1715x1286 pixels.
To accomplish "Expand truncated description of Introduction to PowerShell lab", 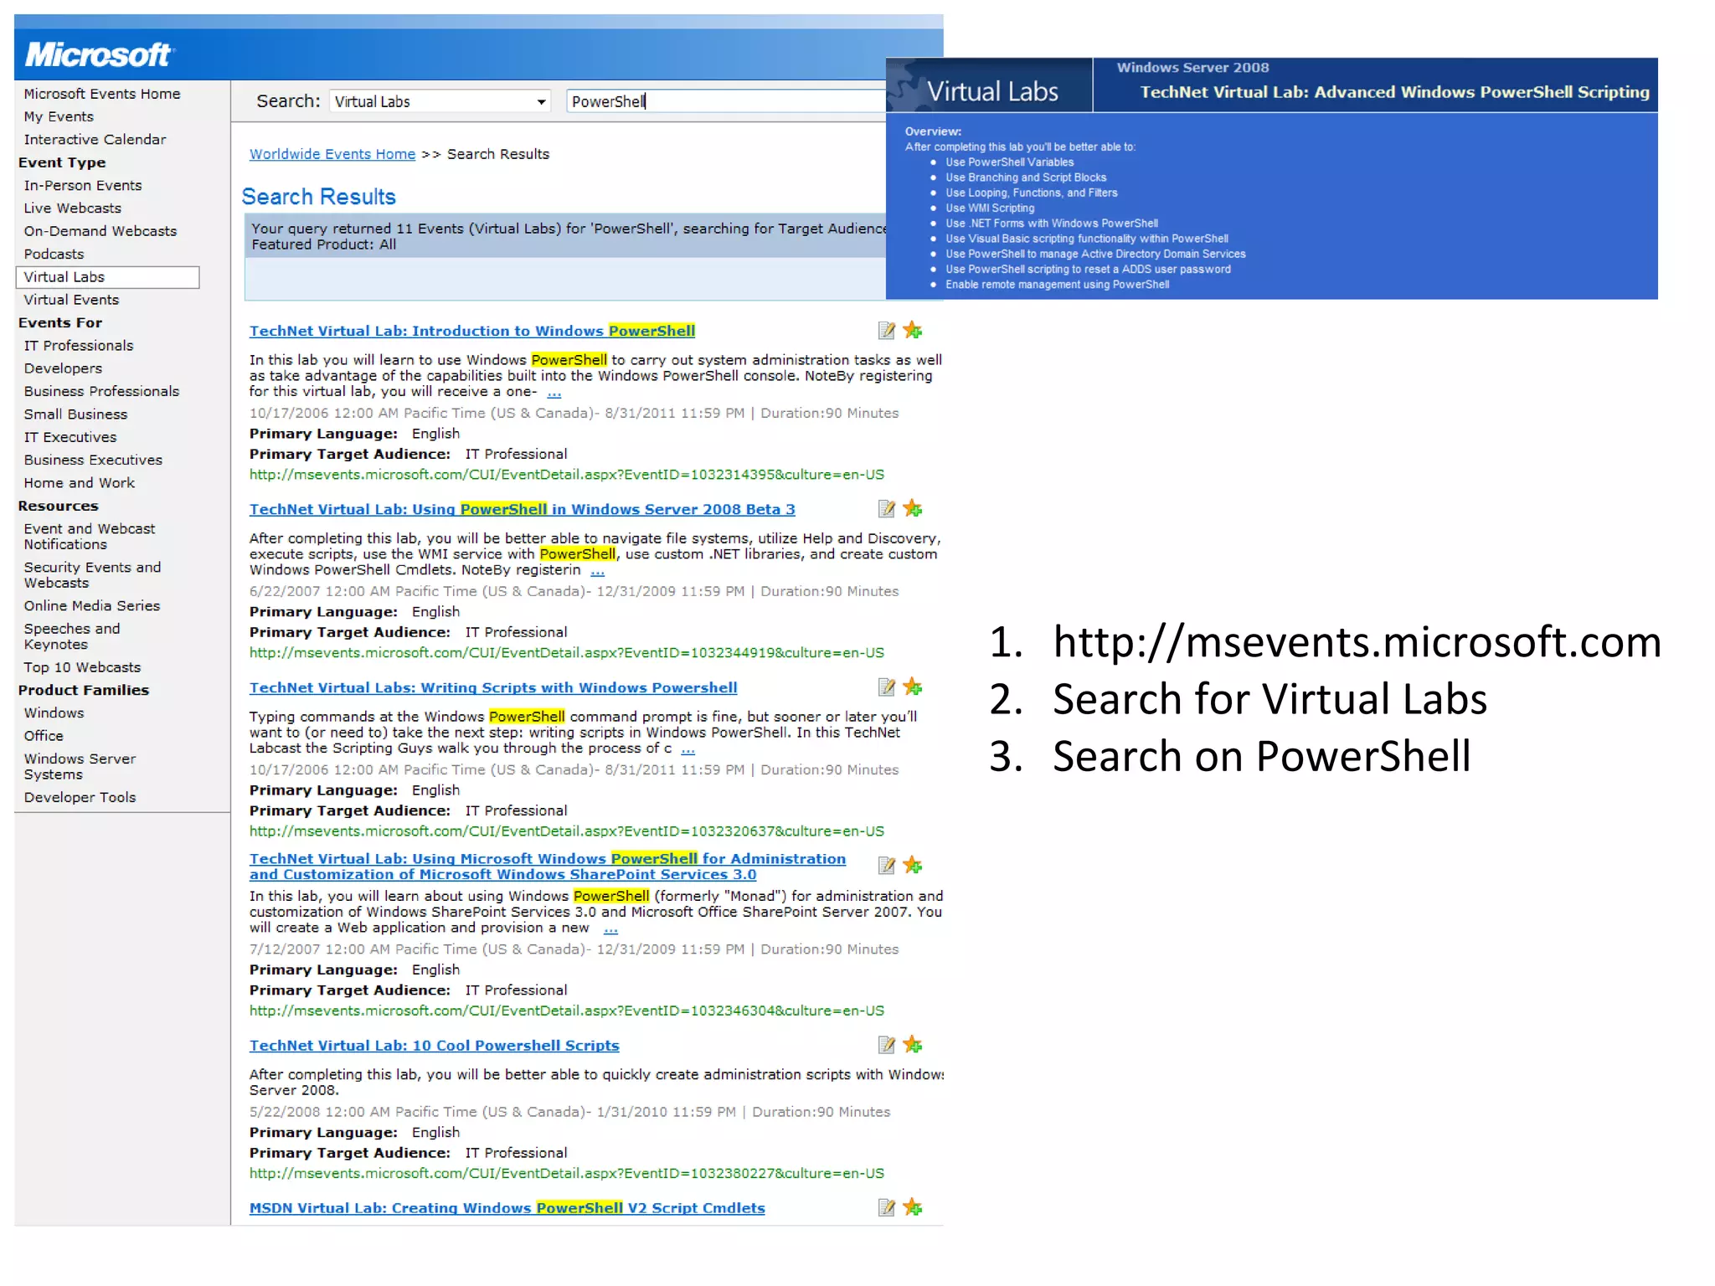I will (x=554, y=393).
